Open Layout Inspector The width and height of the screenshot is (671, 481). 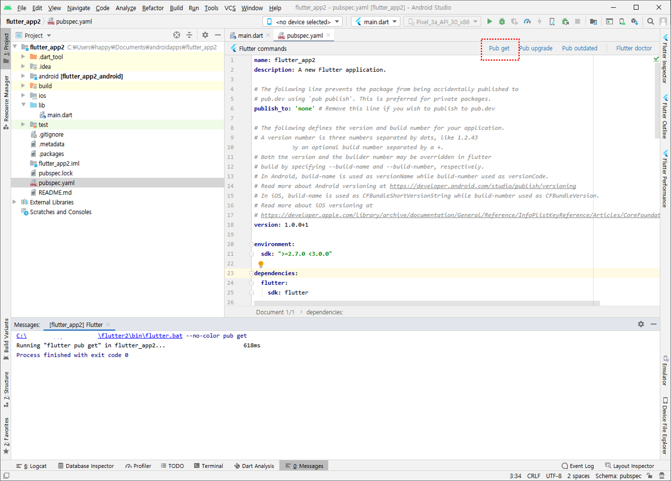point(630,466)
